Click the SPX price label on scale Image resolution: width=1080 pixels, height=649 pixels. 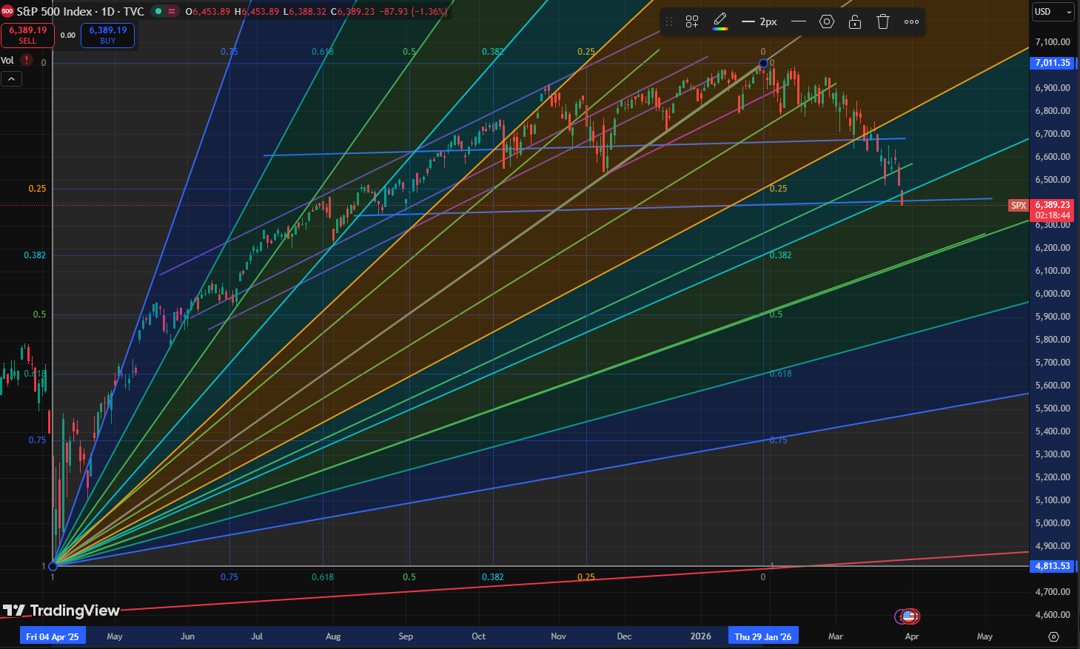click(1019, 206)
